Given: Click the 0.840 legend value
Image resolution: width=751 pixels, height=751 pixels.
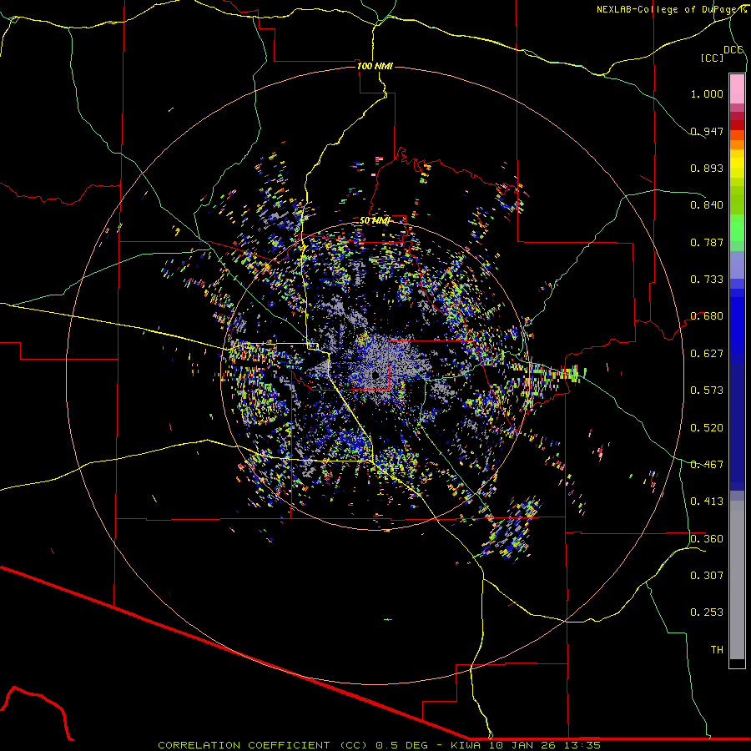Looking at the screenshot, I should point(707,205).
